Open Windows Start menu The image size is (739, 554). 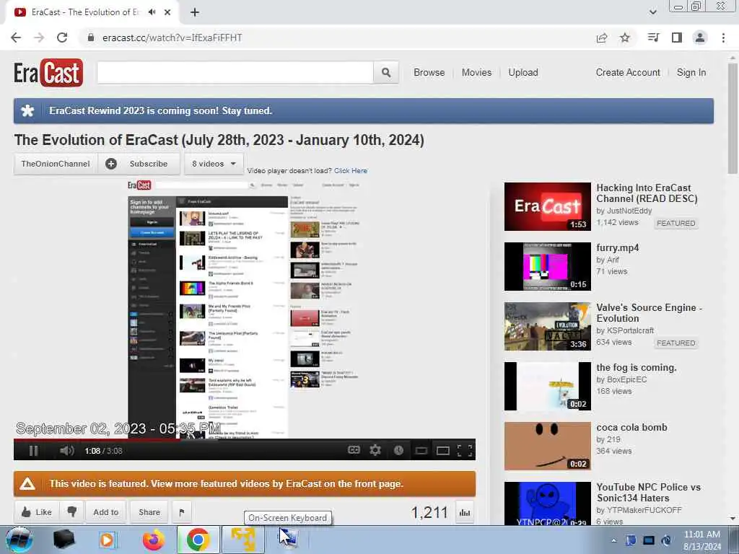click(x=19, y=540)
